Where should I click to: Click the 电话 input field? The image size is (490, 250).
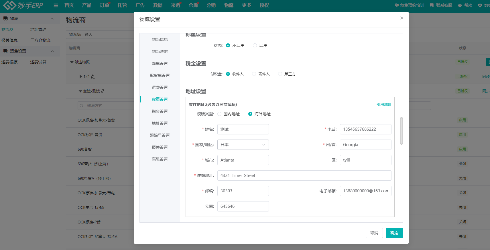(365, 129)
